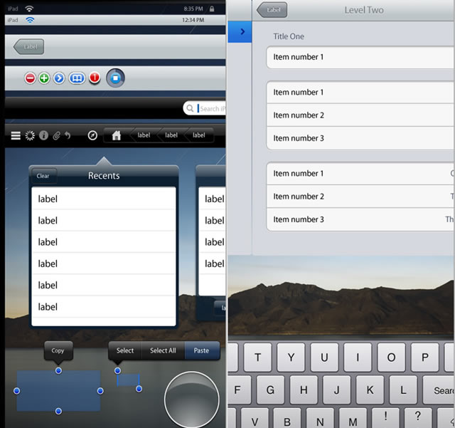Tap the compass icon in dark toolbar
This screenshot has width=455, height=428.
point(92,135)
